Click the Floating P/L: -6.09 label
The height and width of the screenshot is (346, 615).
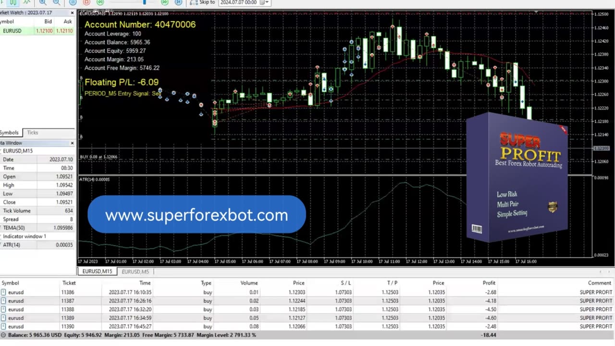[x=121, y=82]
